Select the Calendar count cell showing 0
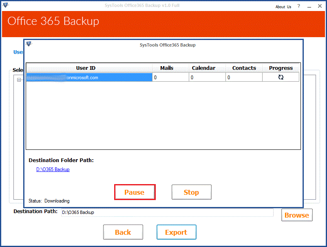Screen dimensions: 327x247 pos(207,77)
